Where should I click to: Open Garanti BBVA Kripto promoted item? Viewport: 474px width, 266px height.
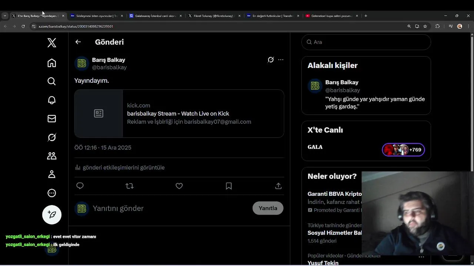pyautogui.click(x=335, y=202)
